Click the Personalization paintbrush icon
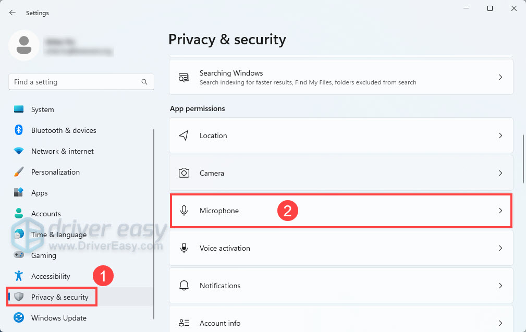This screenshot has height=332, width=526. click(x=19, y=172)
